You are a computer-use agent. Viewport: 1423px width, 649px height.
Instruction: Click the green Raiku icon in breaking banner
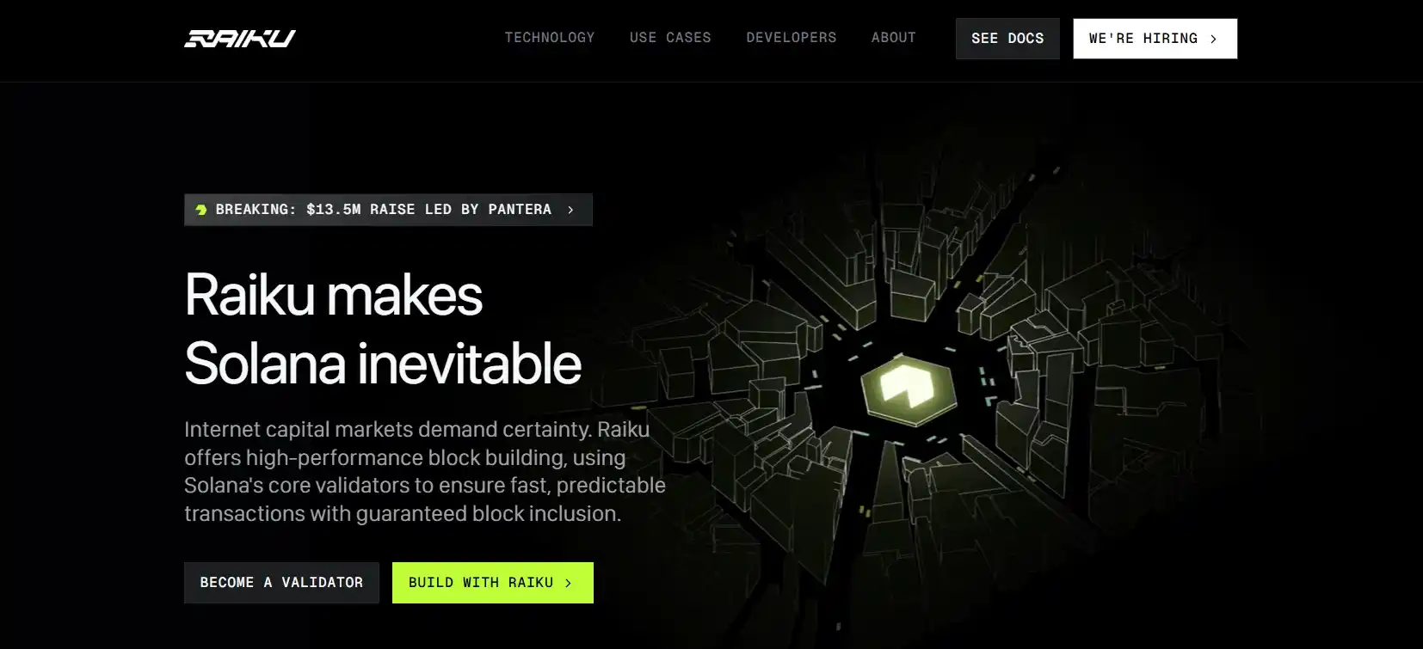(x=201, y=210)
